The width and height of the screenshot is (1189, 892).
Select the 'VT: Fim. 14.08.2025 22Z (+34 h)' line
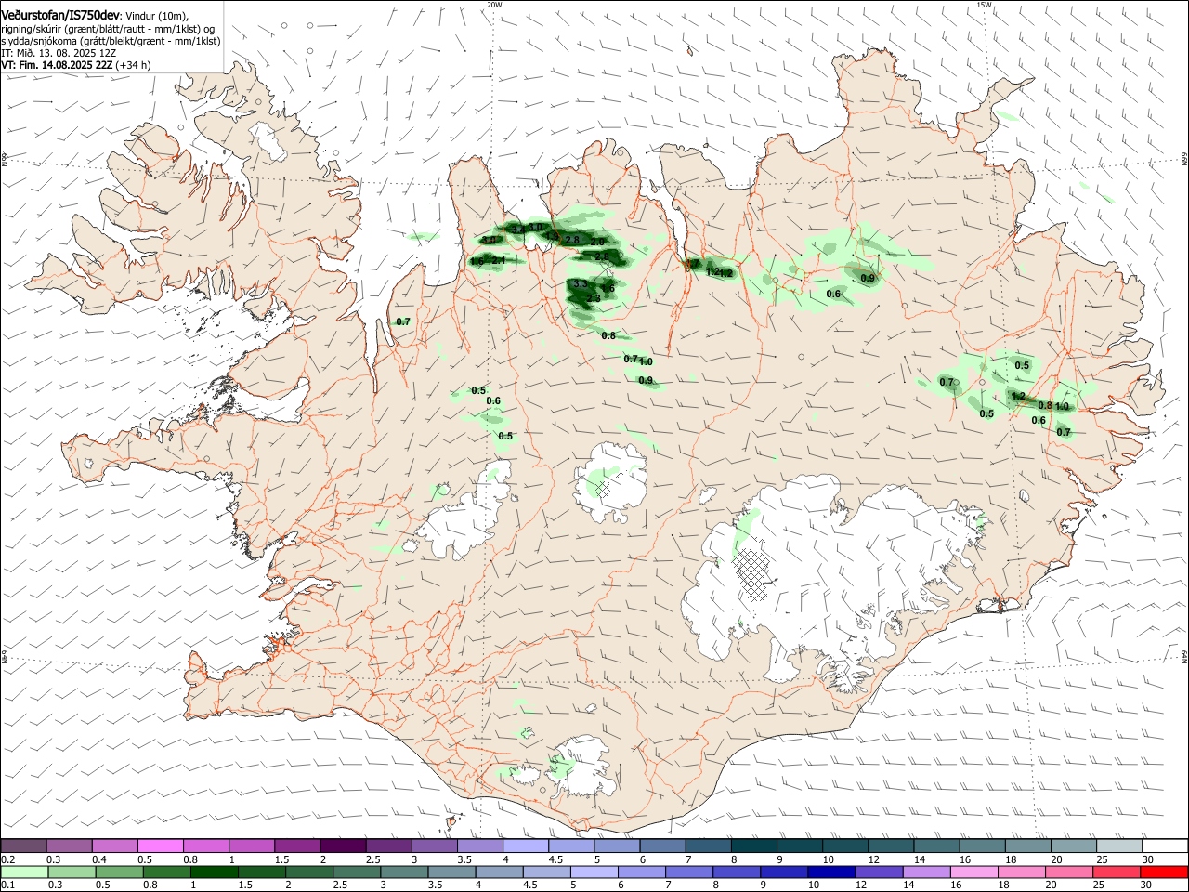coord(76,65)
